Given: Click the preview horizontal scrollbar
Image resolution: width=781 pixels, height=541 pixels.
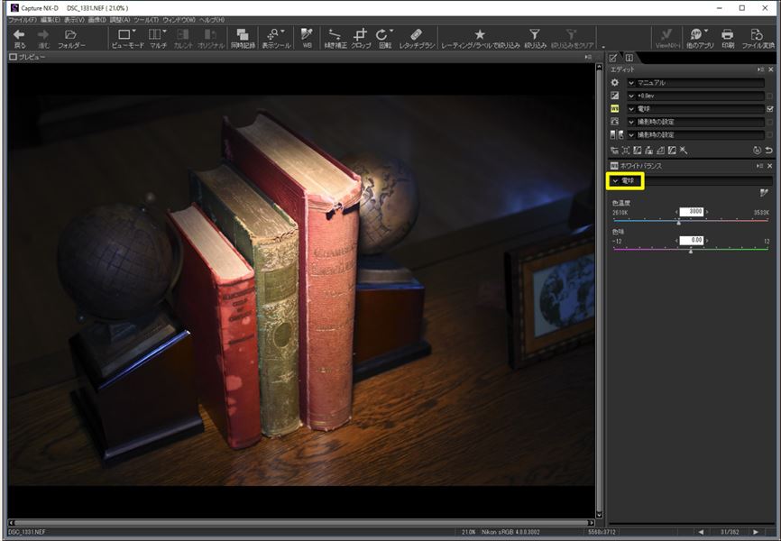Looking at the screenshot, I should [x=301, y=523].
